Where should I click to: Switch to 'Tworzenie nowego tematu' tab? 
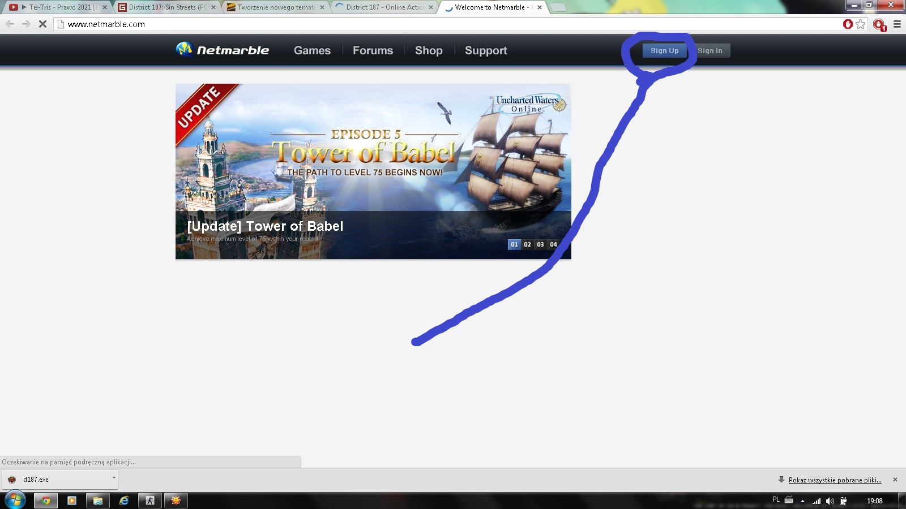[x=273, y=7]
